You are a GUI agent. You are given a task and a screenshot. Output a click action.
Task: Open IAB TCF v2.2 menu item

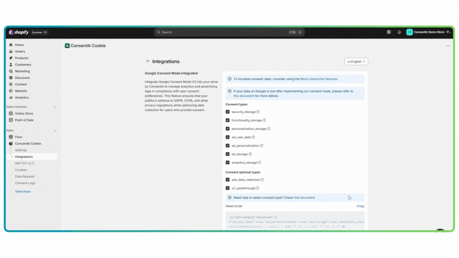click(x=25, y=163)
